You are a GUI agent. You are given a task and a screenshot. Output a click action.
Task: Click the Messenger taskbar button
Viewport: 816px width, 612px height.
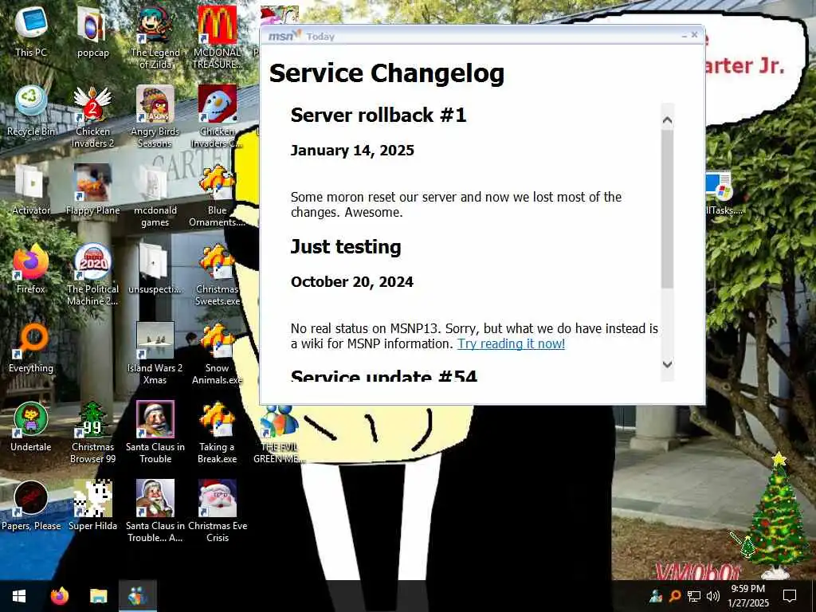click(137, 596)
